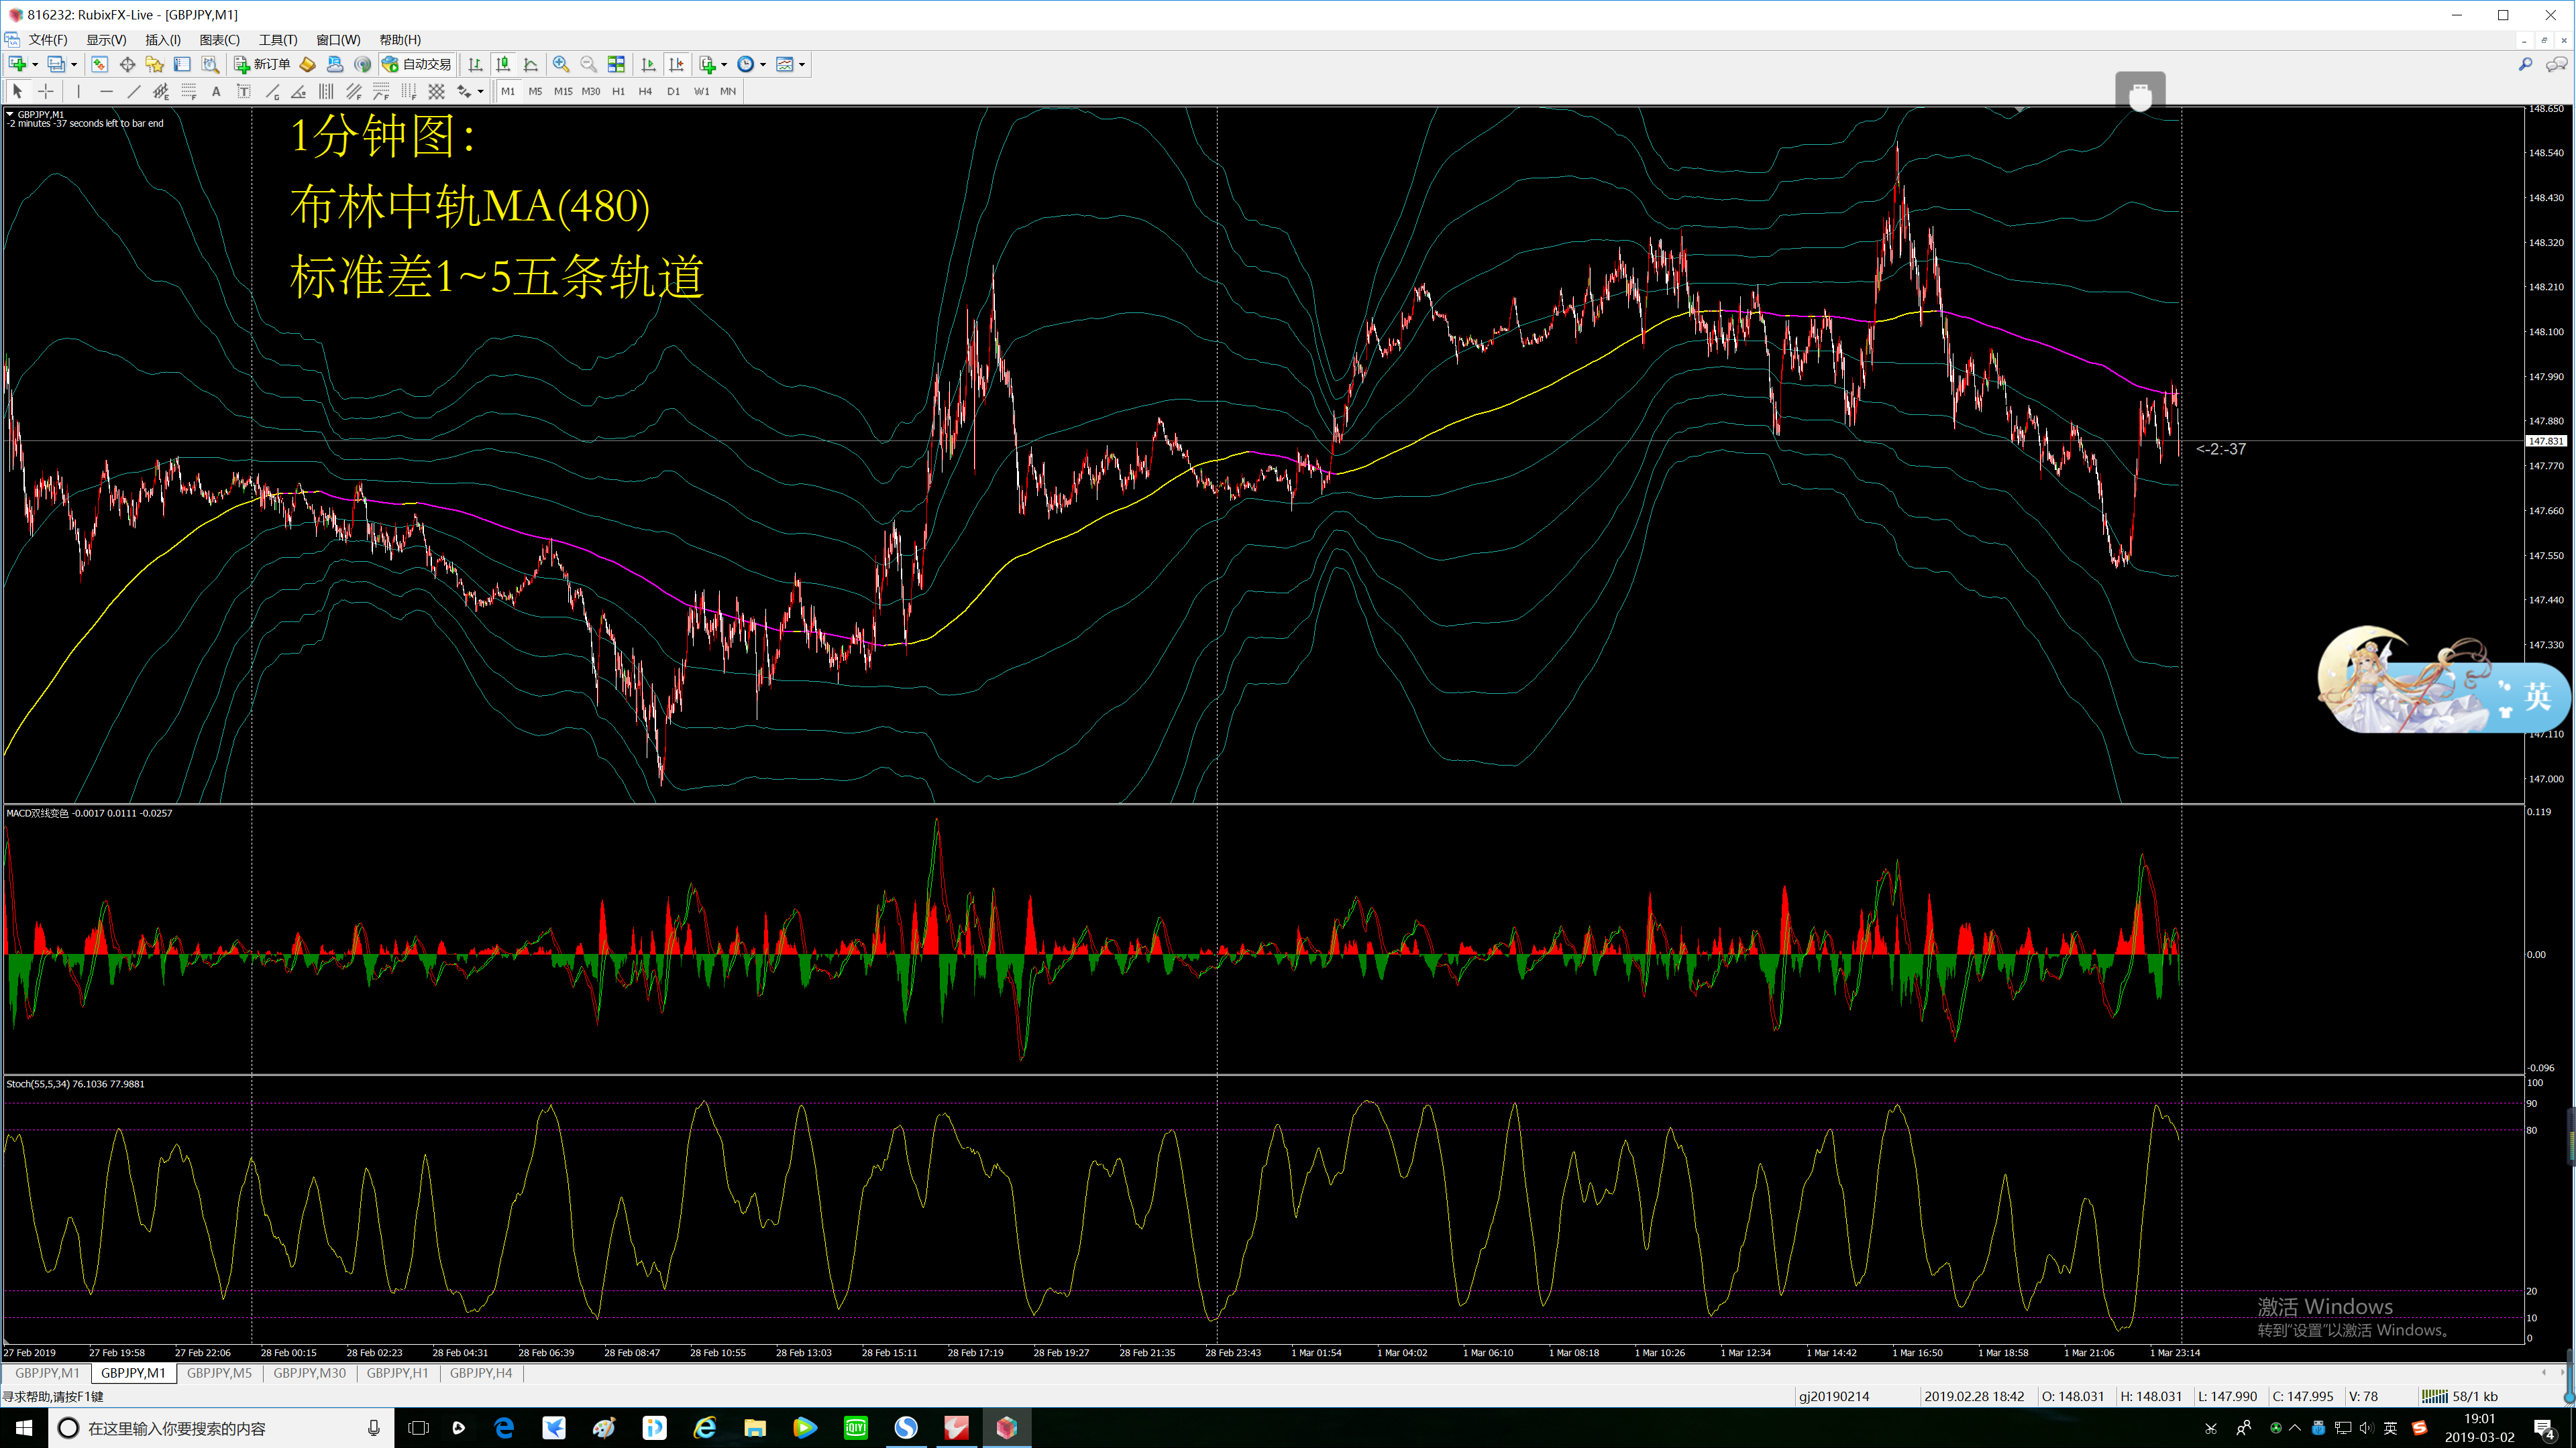The height and width of the screenshot is (1448, 2576).
Task: Select the equidistant channel tool
Action: (161, 91)
